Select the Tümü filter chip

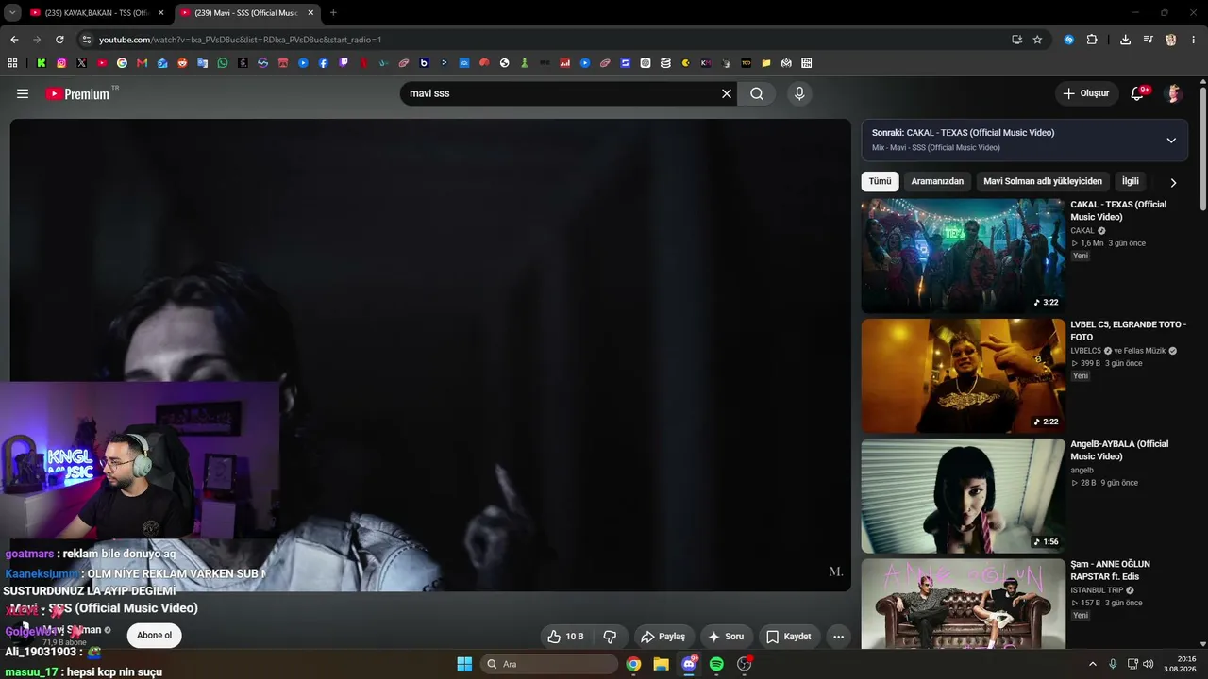point(880,181)
